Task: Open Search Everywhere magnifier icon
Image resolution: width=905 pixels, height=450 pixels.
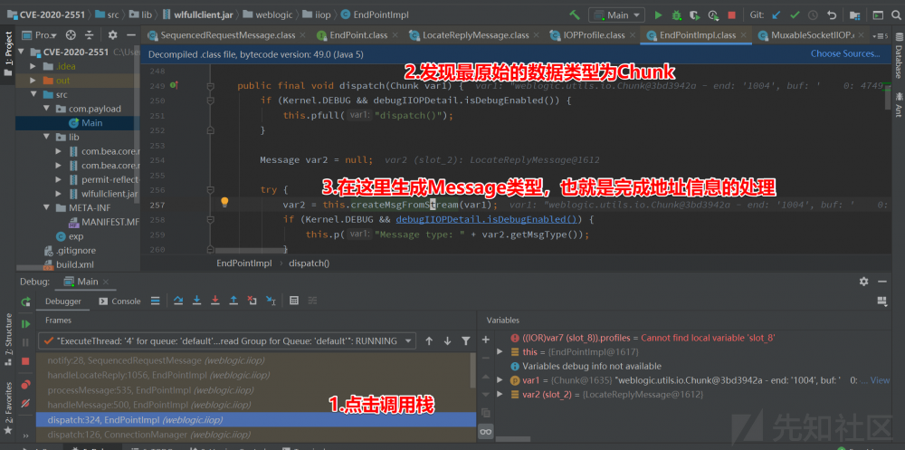Action: 896,15
